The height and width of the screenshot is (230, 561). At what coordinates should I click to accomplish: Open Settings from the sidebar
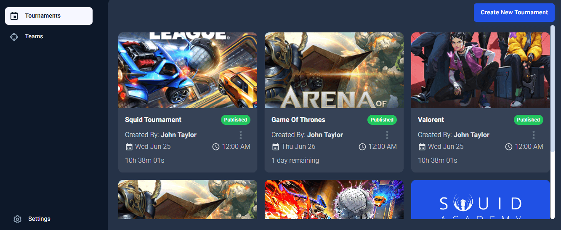coord(39,219)
